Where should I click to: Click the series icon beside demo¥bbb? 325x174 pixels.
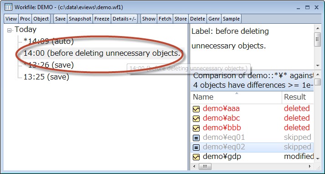point(196,128)
